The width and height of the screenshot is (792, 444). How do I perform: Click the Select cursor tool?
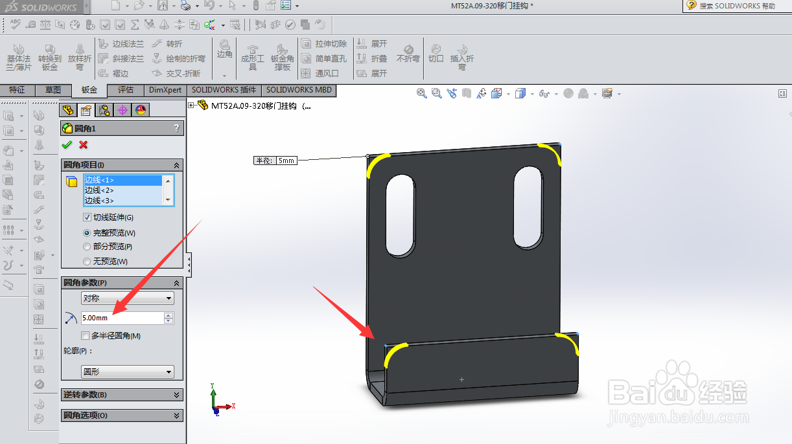pyautogui.click(x=232, y=6)
